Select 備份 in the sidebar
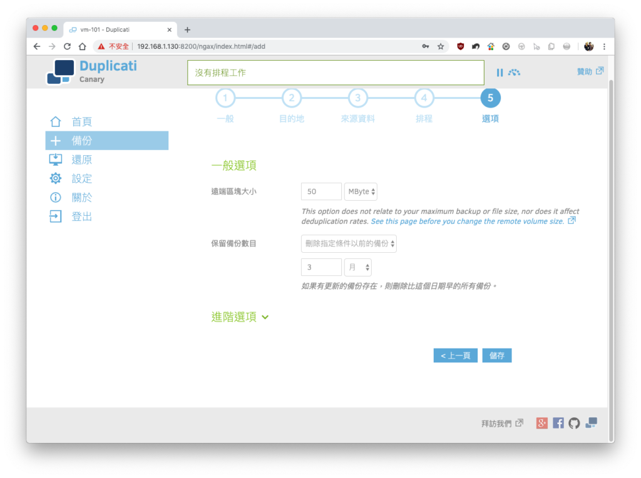This screenshot has height=478, width=641. tap(106, 141)
